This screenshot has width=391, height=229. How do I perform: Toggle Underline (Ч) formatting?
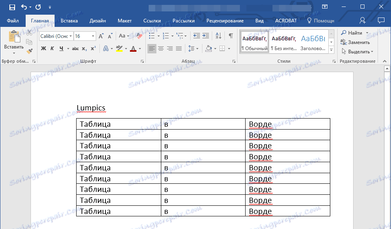[62, 48]
